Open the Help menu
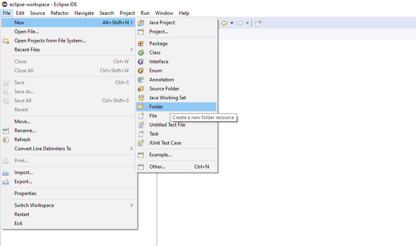Viewport: 416px width, 246px height. (184, 13)
